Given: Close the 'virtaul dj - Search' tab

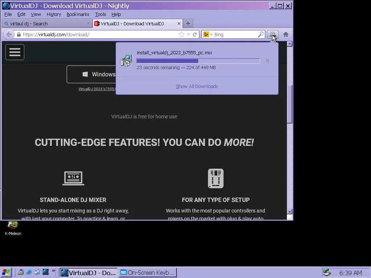Looking at the screenshot, I should (88, 24).
